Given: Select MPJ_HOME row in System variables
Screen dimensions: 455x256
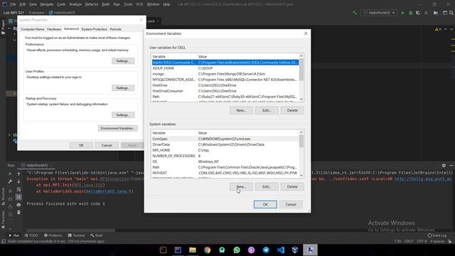Looking at the screenshot, I should coord(225,150).
